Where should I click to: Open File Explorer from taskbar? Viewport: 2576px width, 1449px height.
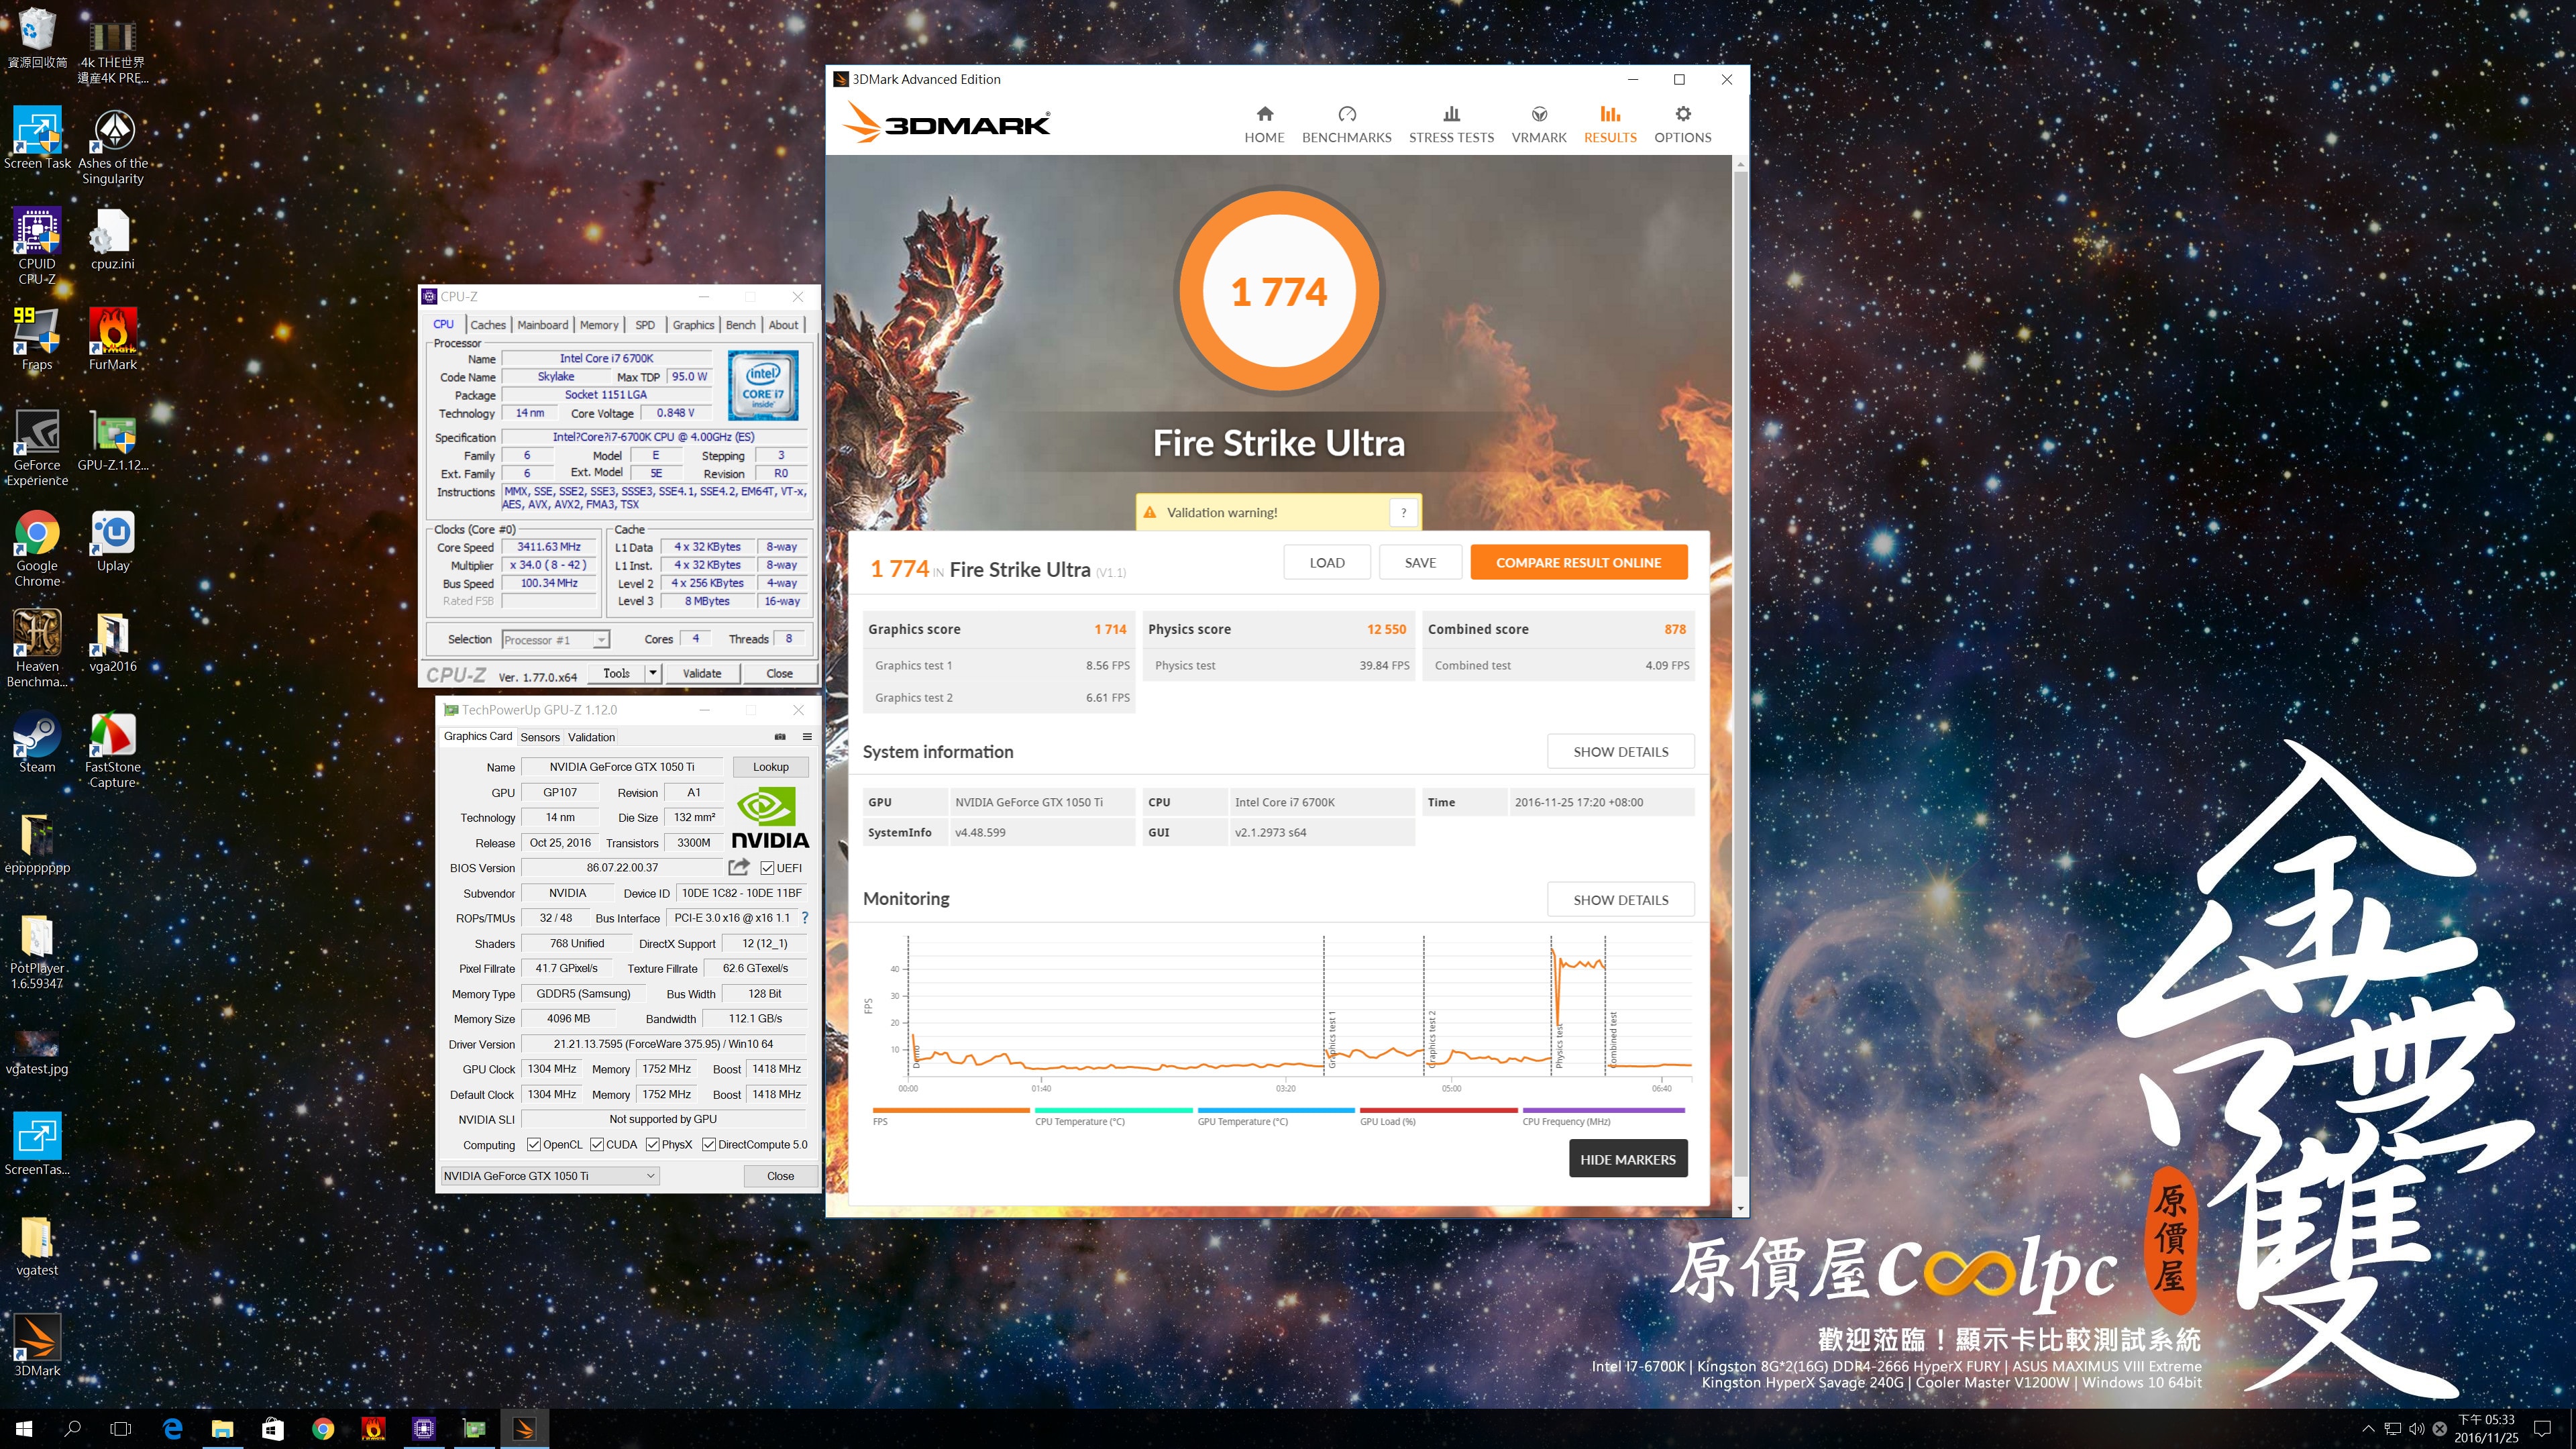coord(222,1429)
